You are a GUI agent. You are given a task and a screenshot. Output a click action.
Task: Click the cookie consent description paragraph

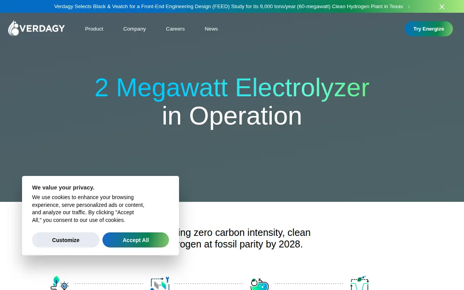pos(88,209)
